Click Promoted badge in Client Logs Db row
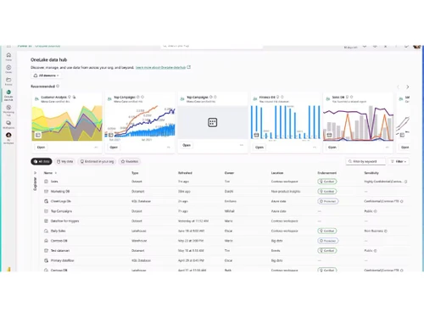Screen dimensions: 424x318 point(328,201)
